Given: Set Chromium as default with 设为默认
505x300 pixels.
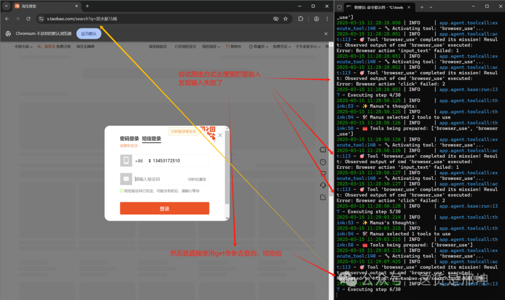Looking at the screenshot, I should click(x=88, y=34).
